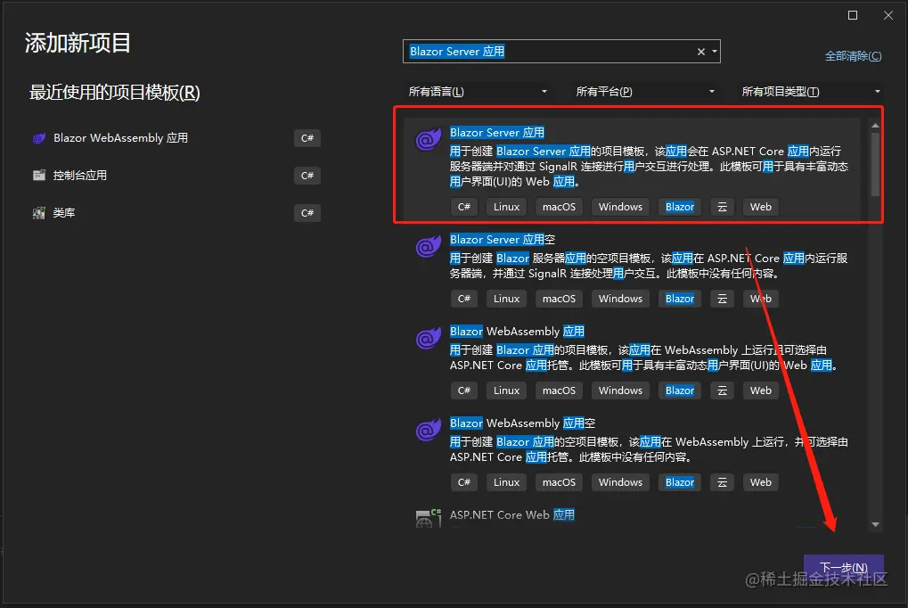Screen dimensions: 908x608
Task: Click the Windows tag under Blazor Server 应用
Action: point(620,207)
